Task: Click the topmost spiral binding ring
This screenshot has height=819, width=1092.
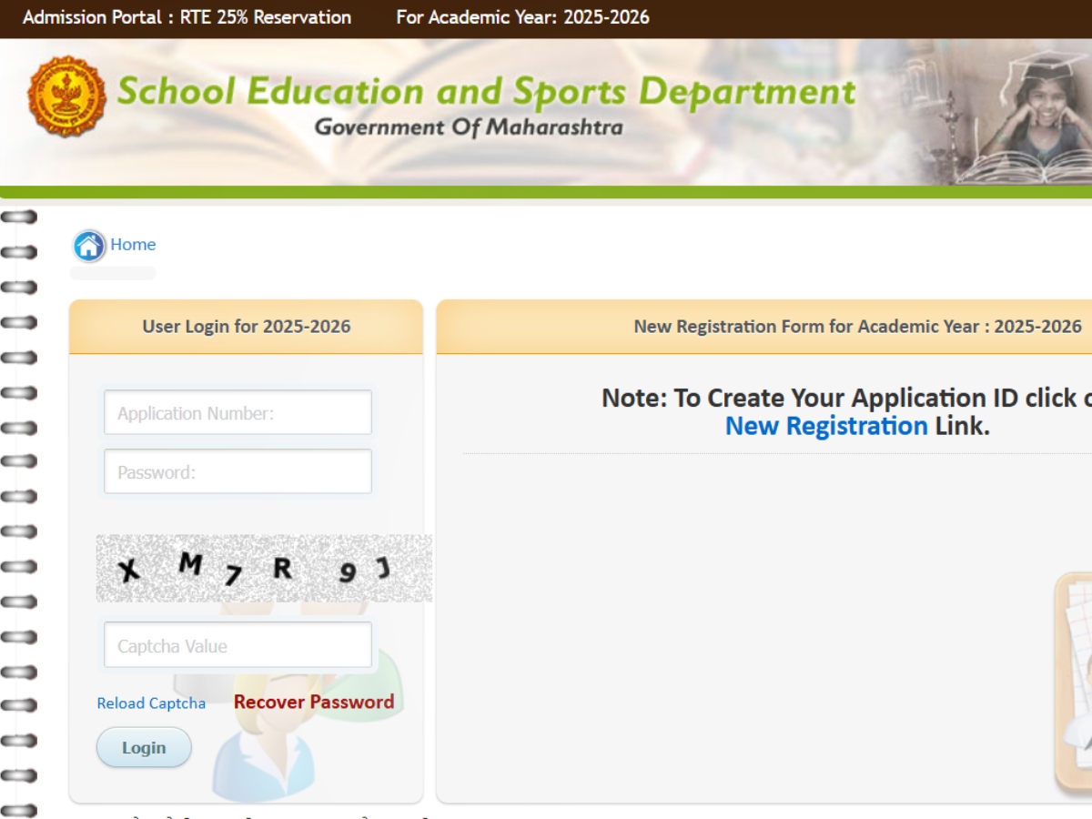Action: pos(19,217)
